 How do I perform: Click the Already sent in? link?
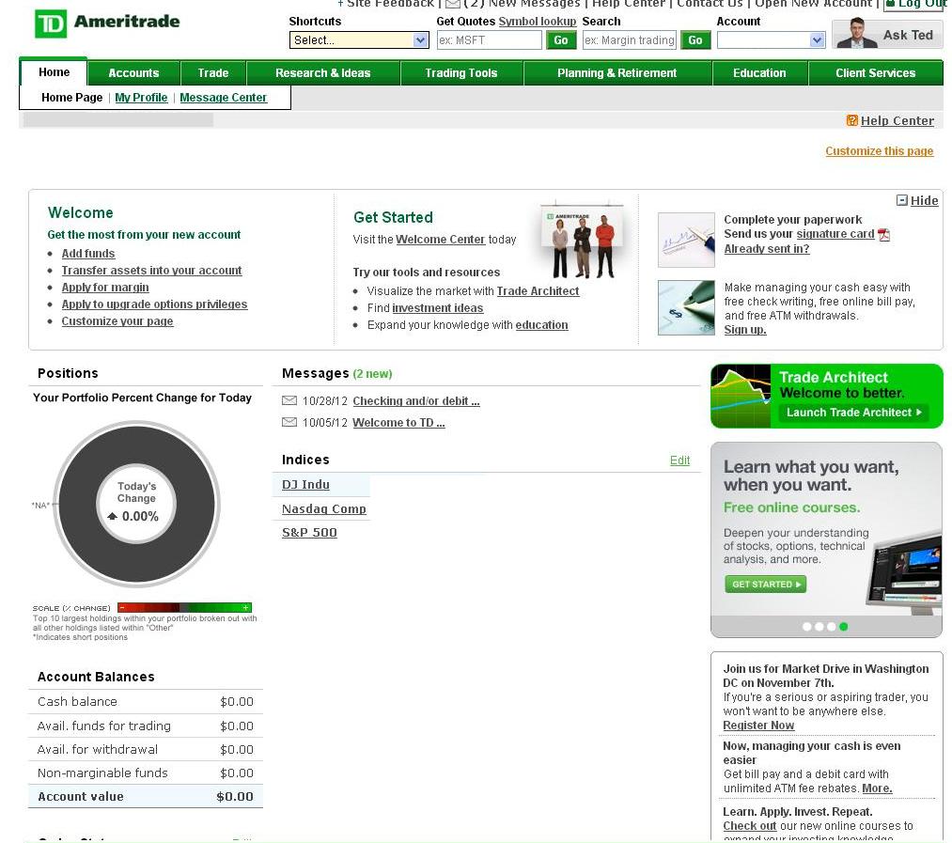766,248
